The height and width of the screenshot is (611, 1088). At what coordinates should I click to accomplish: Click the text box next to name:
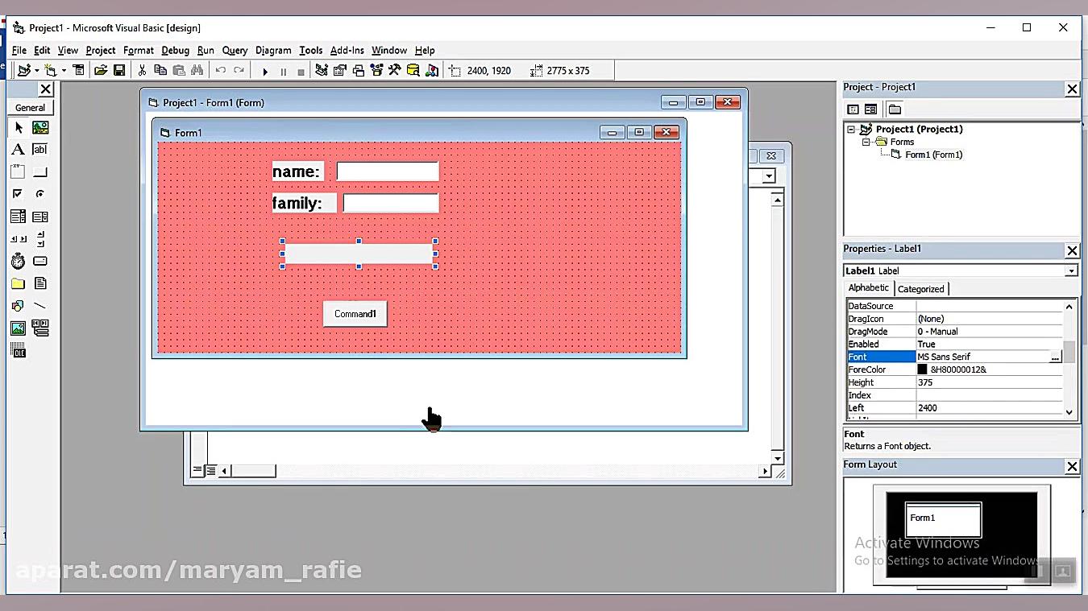pyautogui.click(x=388, y=171)
